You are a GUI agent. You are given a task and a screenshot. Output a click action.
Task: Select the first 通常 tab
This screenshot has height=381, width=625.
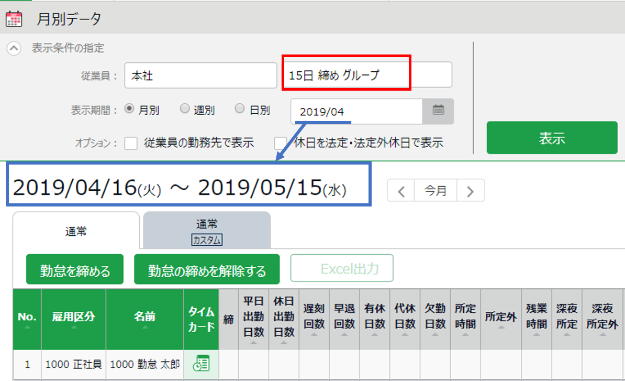(x=76, y=231)
